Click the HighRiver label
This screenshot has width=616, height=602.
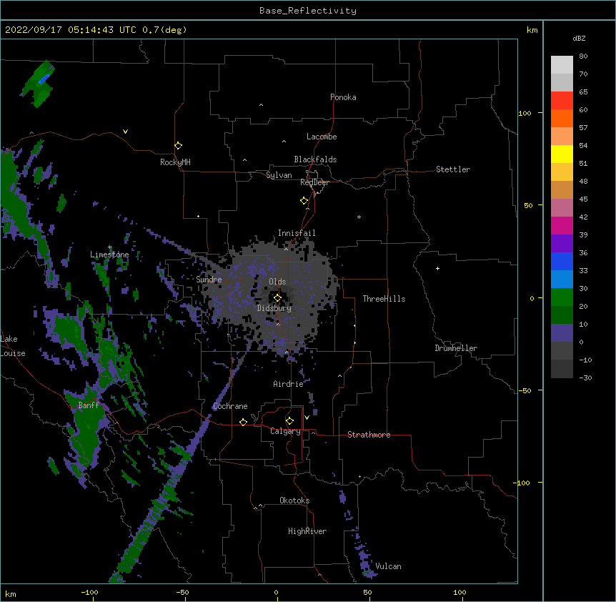point(307,531)
